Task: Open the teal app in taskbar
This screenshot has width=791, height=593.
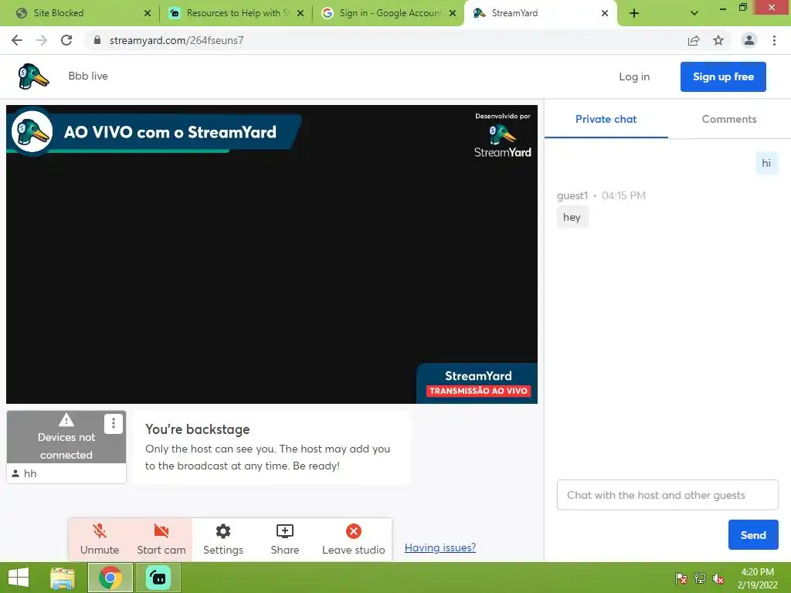Action: pos(158,578)
